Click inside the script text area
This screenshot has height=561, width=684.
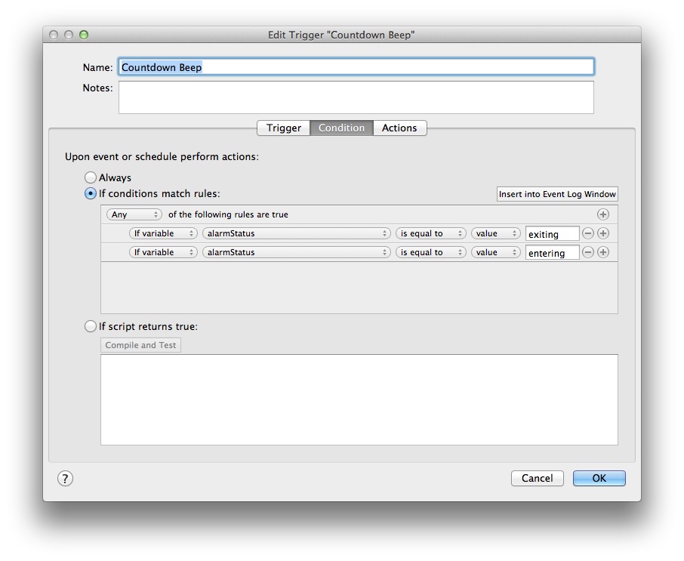tap(359, 399)
